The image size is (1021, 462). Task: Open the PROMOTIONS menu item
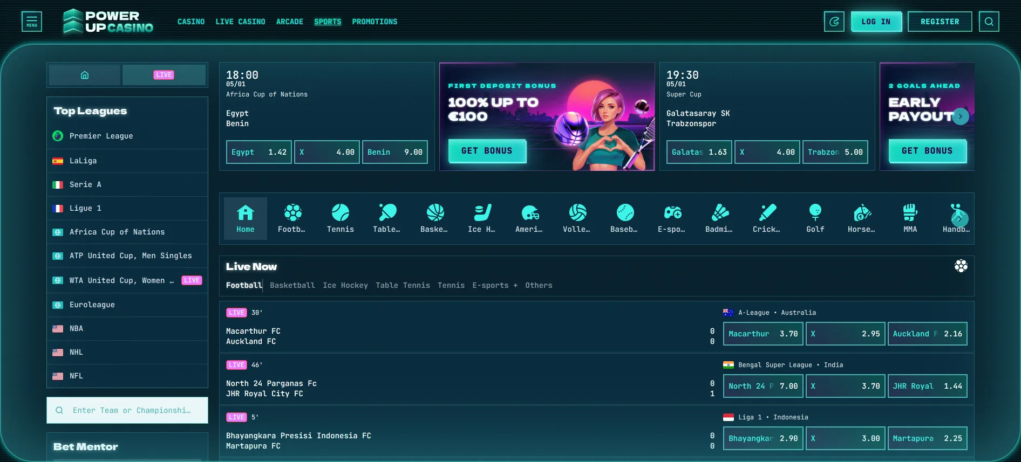(375, 22)
